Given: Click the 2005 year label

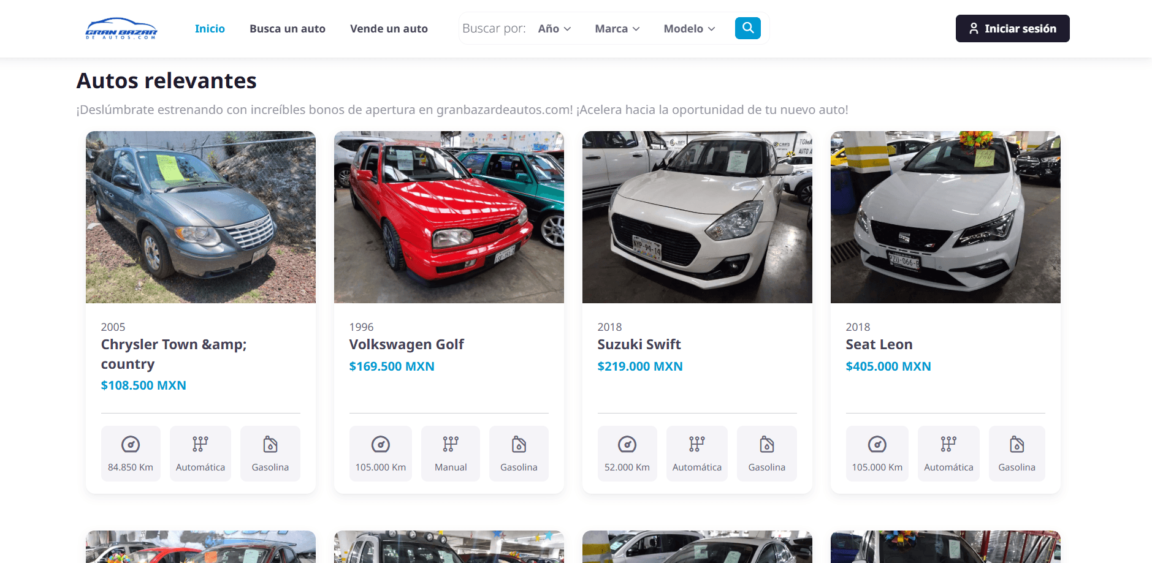Looking at the screenshot, I should [113, 327].
